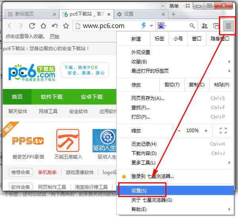Click the magnifier search icon
238x218 pixels.
(x=192, y=26)
